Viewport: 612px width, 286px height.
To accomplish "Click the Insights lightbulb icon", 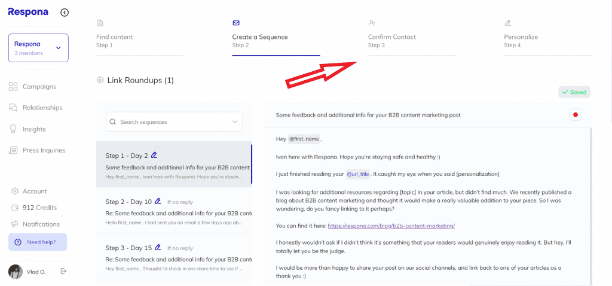I will 13,129.
